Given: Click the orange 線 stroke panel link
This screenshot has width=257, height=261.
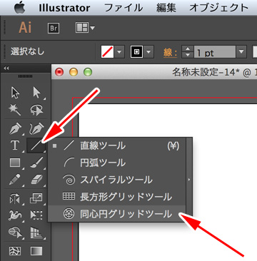Looking at the screenshot, I should [170, 53].
